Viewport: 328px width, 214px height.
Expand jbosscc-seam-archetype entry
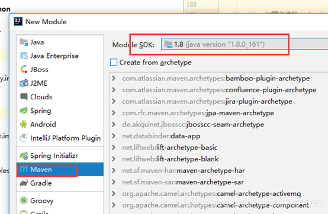[114, 124]
